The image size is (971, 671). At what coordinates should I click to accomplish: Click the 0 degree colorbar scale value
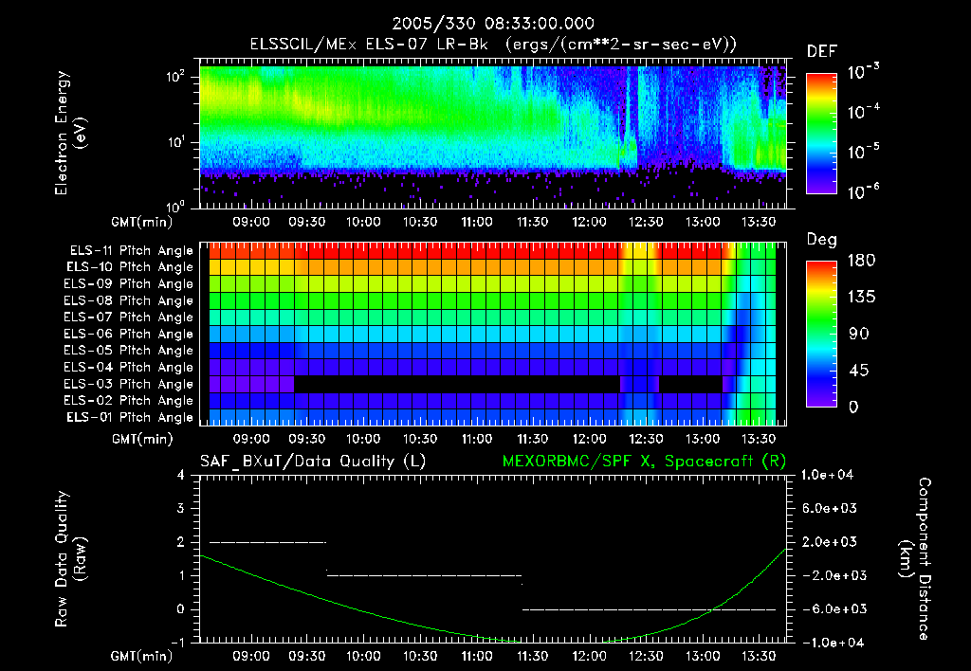[x=853, y=408]
